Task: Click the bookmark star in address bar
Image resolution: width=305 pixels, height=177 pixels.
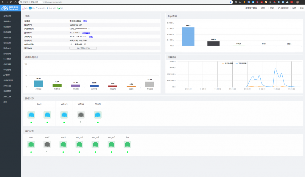Action: point(231,2)
